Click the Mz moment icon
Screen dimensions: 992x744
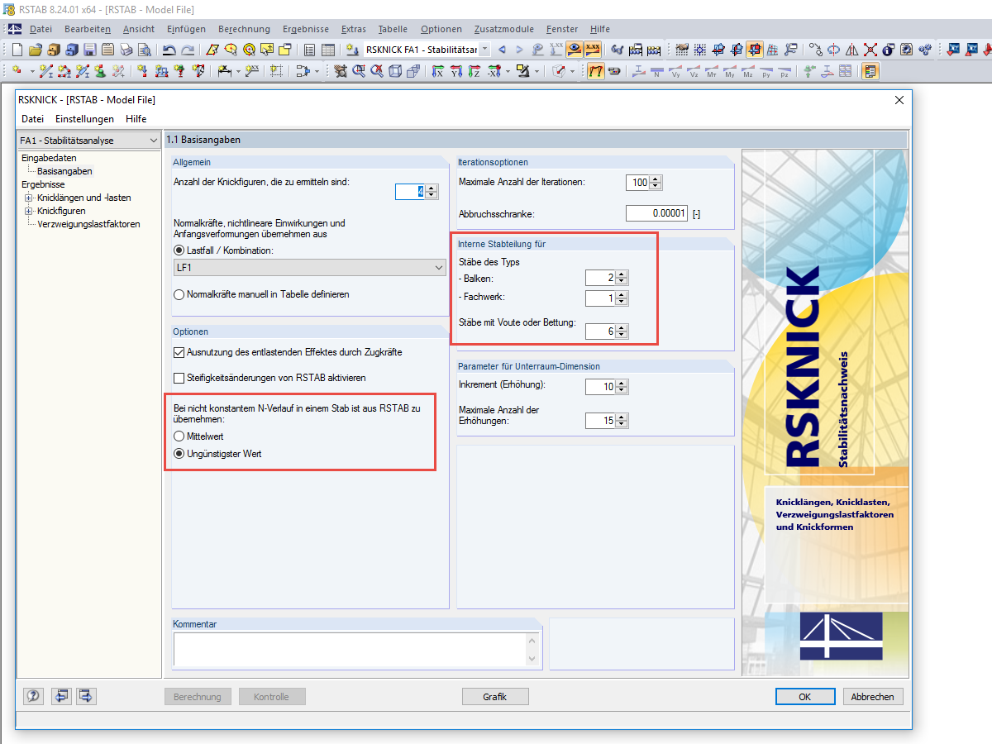click(x=748, y=71)
